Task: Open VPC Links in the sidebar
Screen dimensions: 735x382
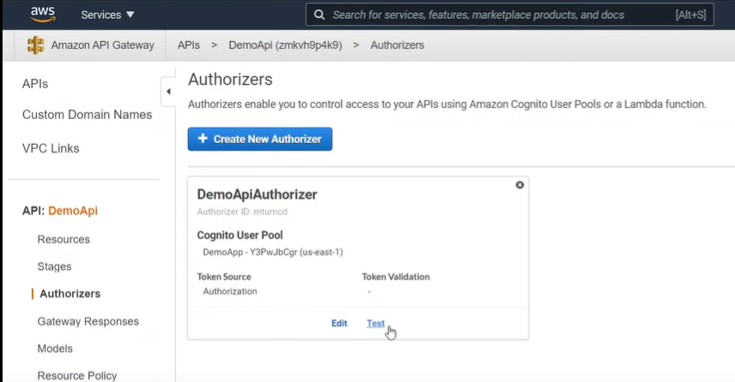Action: click(x=51, y=148)
